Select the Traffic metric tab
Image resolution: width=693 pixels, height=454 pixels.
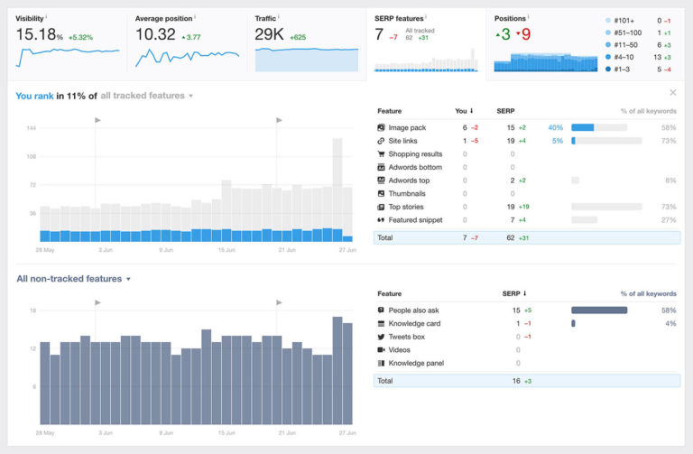tap(306, 41)
